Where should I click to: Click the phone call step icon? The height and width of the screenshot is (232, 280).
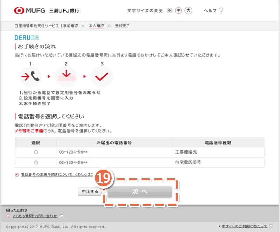pos(30,77)
